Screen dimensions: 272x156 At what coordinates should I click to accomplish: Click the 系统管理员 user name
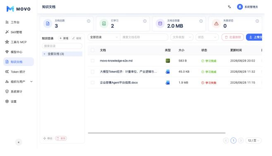251,7
